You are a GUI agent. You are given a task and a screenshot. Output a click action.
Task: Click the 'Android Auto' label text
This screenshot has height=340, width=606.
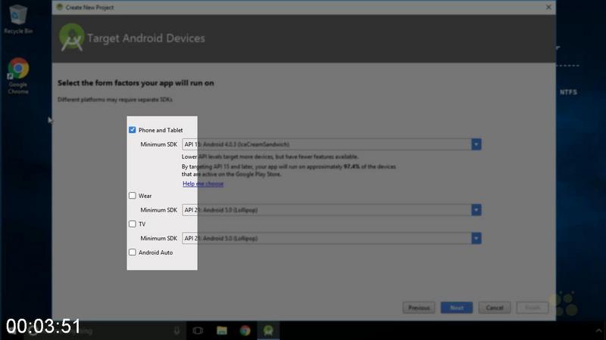[155, 252]
